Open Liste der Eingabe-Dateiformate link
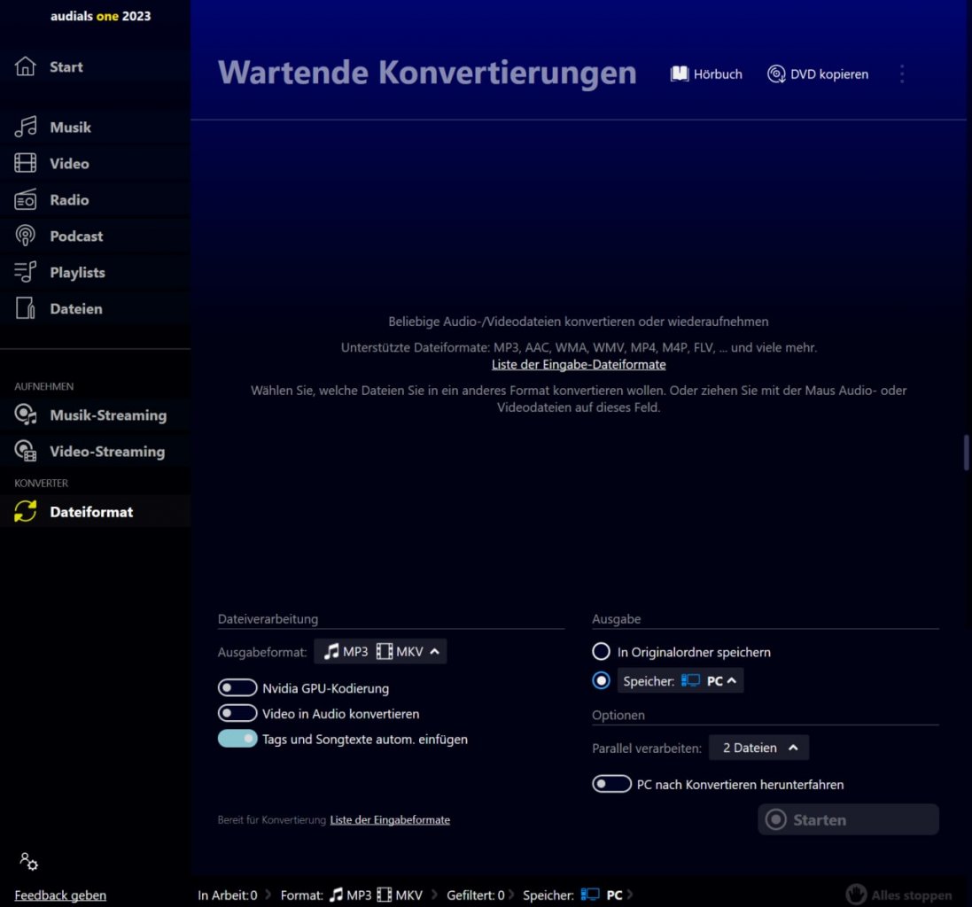 579,364
